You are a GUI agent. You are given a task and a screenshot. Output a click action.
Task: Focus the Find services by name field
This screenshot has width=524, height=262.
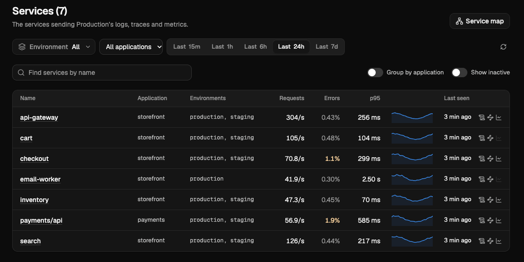point(102,73)
